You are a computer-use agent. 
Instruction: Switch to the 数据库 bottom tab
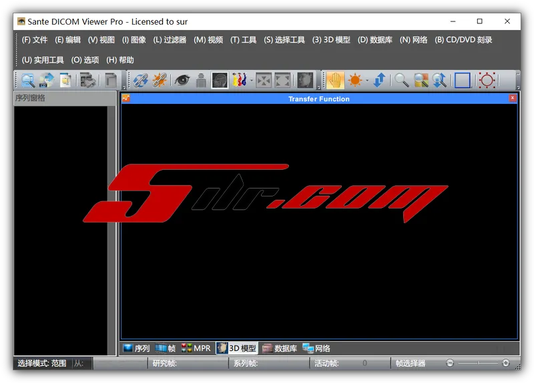click(279, 348)
